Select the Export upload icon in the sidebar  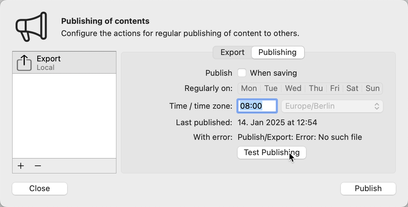pos(24,62)
